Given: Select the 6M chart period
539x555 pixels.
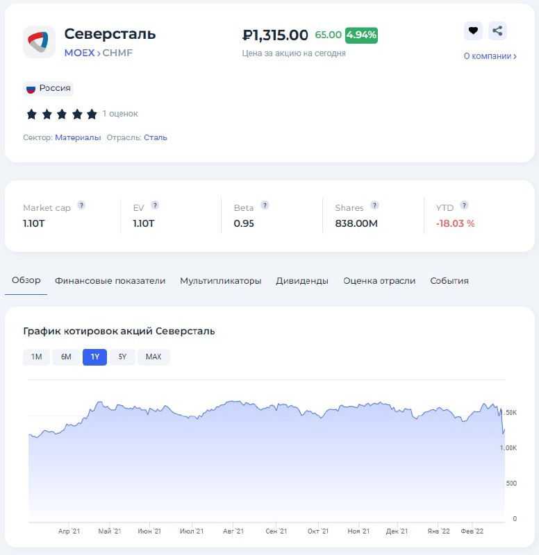Looking at the screenshot, I should pyautogui.click(x=66, y=357).
